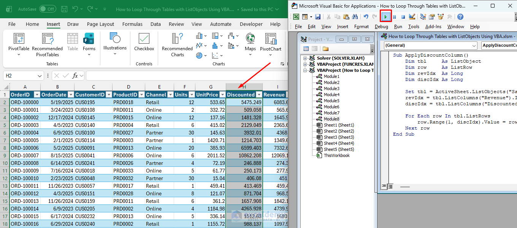The width and height of the screenshot is (517, 228).
Task: Open the Home tab in Excel
Action: pos(32,24)
